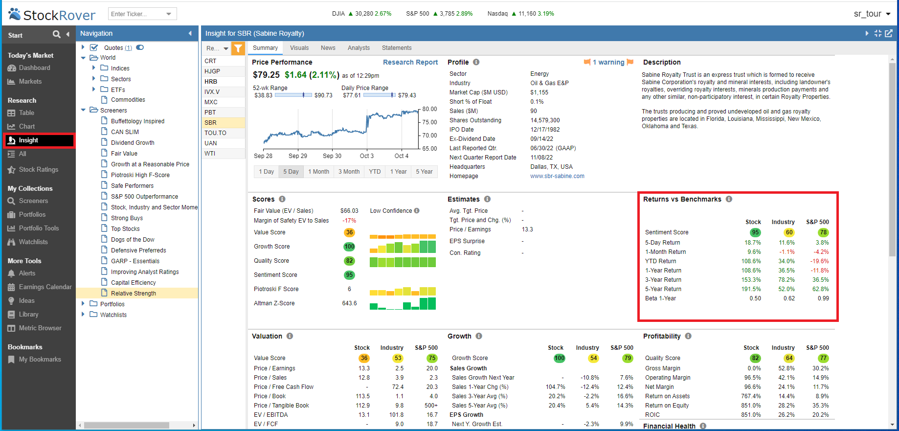
Task: Open Stock Ratings in sidebar
Action: [38, 170]
